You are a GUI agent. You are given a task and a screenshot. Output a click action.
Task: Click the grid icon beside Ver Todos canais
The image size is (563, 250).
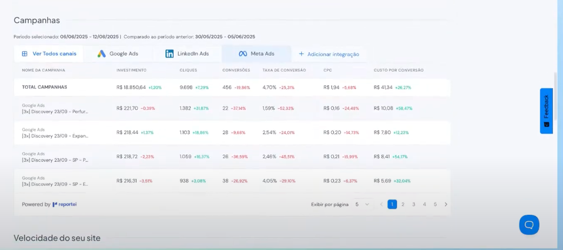coord(24,53)
